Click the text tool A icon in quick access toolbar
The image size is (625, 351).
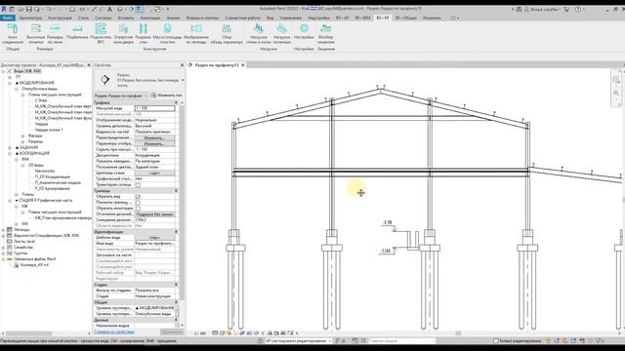tap(109, 9)
